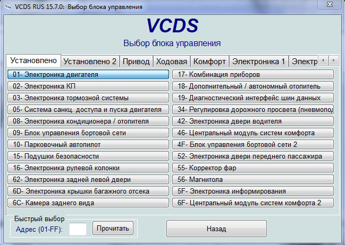
Task: Select 46- Центральный модуль систем комфорта
Action: (x=253, y=133)
